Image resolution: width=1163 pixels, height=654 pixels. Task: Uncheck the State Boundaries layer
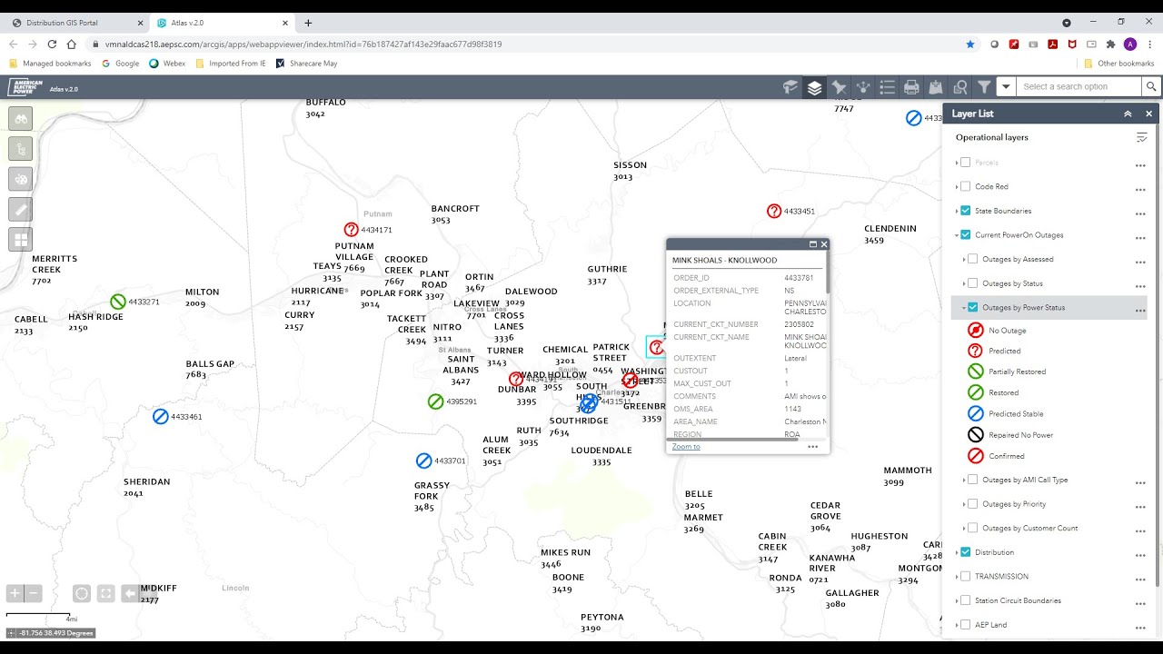point(966,211)
